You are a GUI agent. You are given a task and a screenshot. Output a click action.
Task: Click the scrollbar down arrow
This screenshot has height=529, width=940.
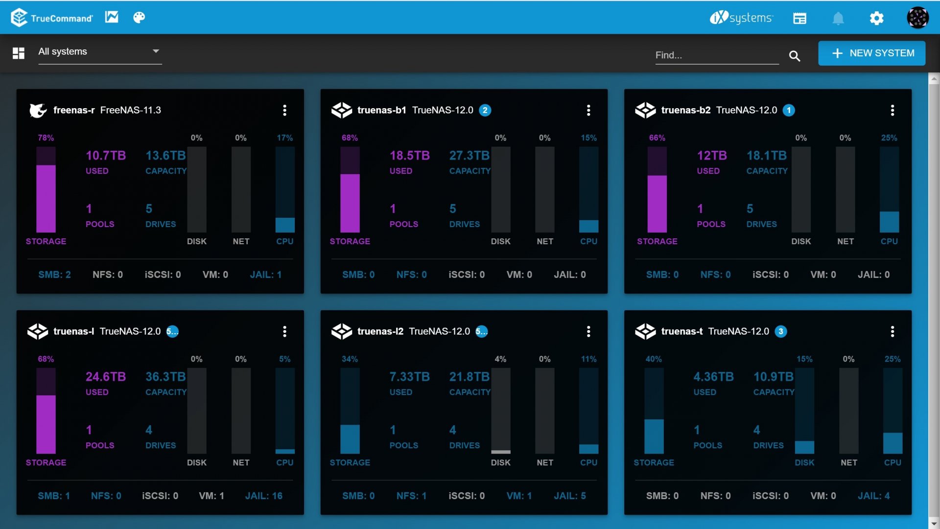934,524
